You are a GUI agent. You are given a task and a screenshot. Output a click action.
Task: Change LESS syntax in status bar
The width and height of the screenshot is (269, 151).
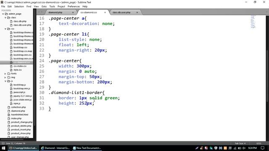point(259,143)
